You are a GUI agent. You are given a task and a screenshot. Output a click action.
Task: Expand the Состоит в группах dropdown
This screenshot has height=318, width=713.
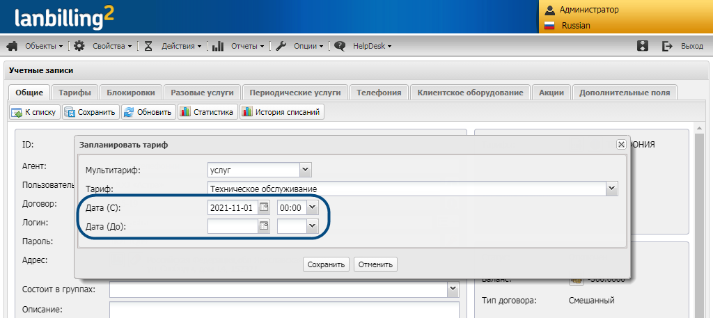click(x=453, y=289)
